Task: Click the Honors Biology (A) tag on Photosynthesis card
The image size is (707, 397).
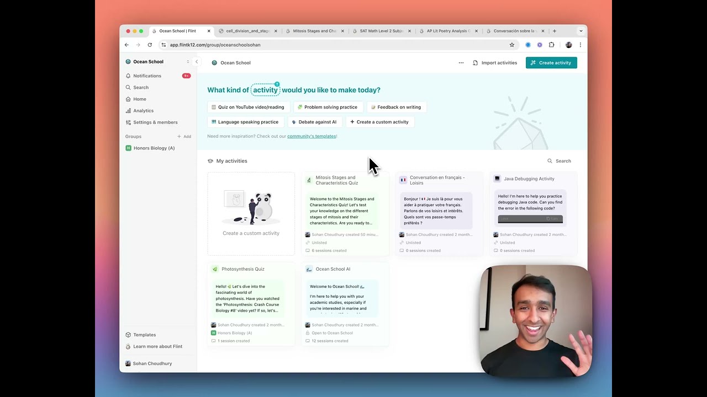Action: click(231, 333)
